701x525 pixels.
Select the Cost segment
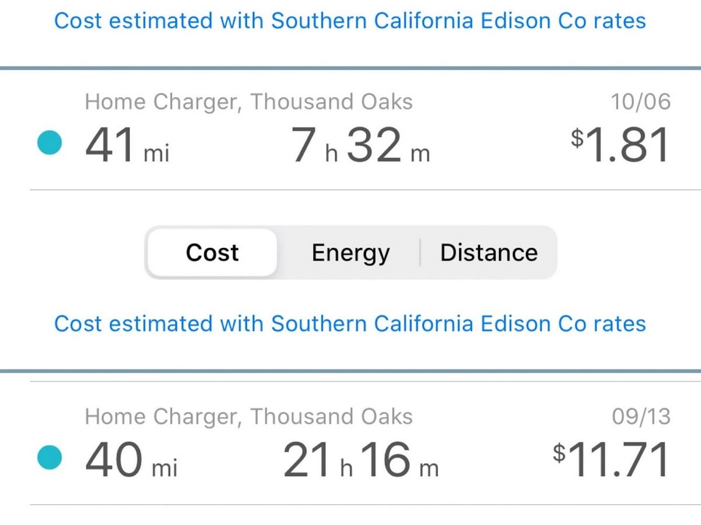[212, 253]
